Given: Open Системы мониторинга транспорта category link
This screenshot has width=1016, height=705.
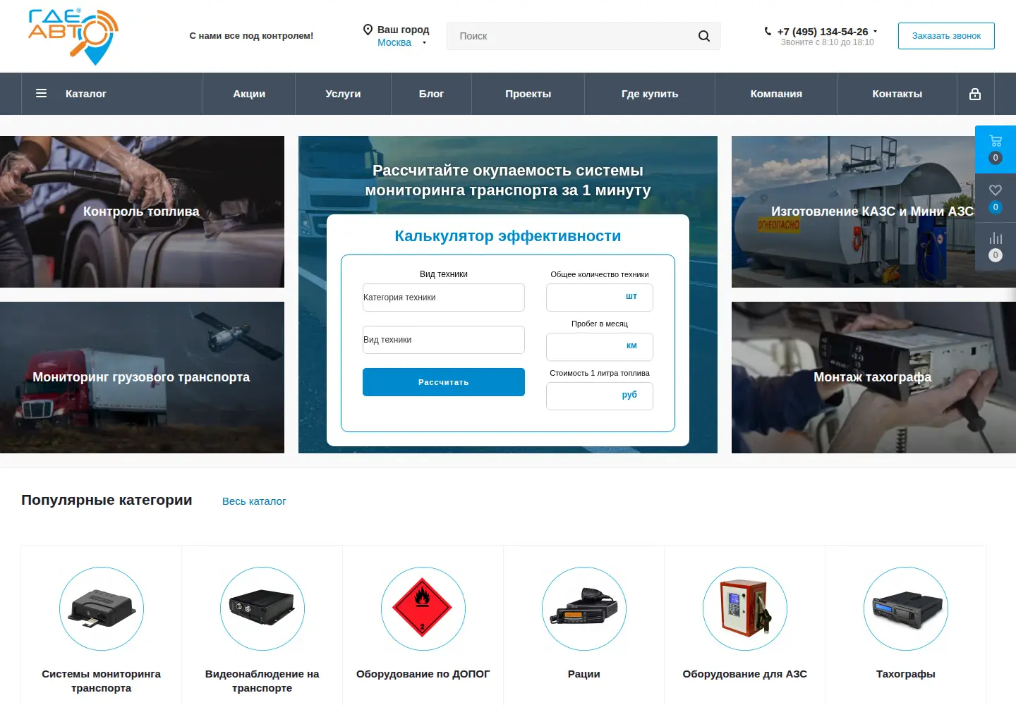Looking at the screenshot, I should (x=102, y=681).
